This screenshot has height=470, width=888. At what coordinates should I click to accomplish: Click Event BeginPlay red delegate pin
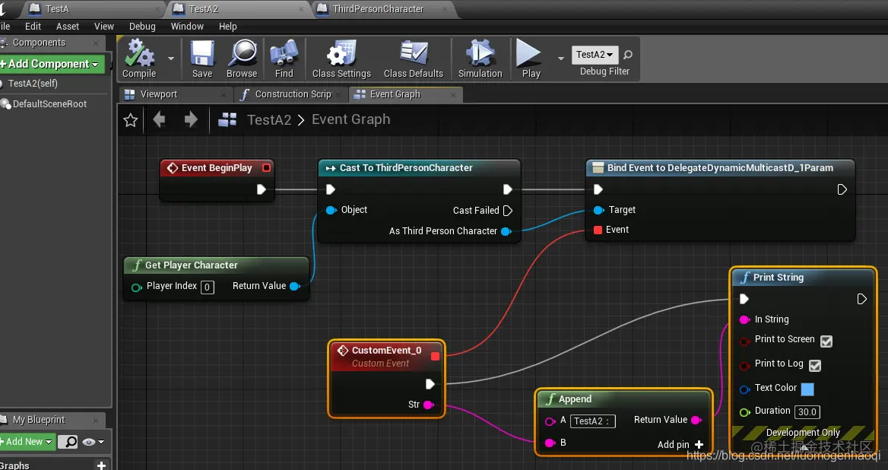[x=266, y=167]
